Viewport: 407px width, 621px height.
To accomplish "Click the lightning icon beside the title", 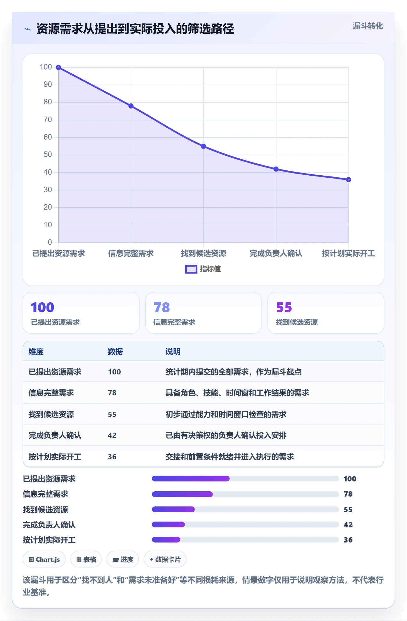I will [x=28, y=29].
